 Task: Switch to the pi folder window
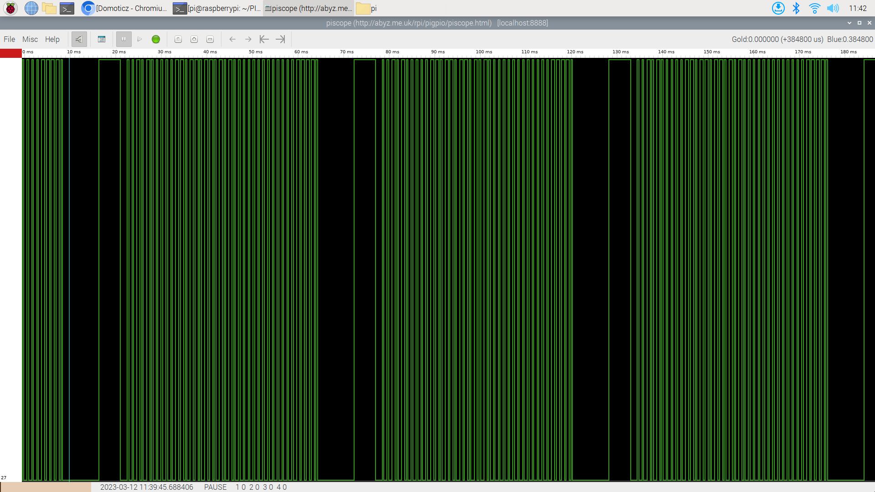tap(367, 8)
